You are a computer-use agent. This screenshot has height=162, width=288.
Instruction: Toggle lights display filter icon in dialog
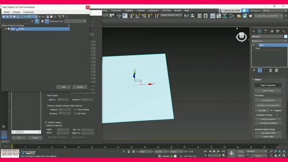[x=11, y=17]
